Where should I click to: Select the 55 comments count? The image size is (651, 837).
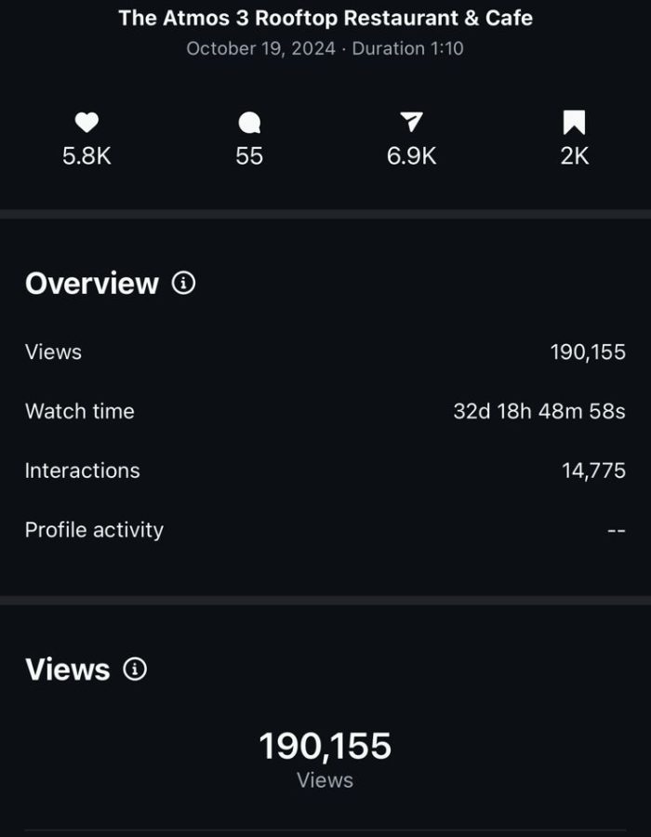click(249, 156)
